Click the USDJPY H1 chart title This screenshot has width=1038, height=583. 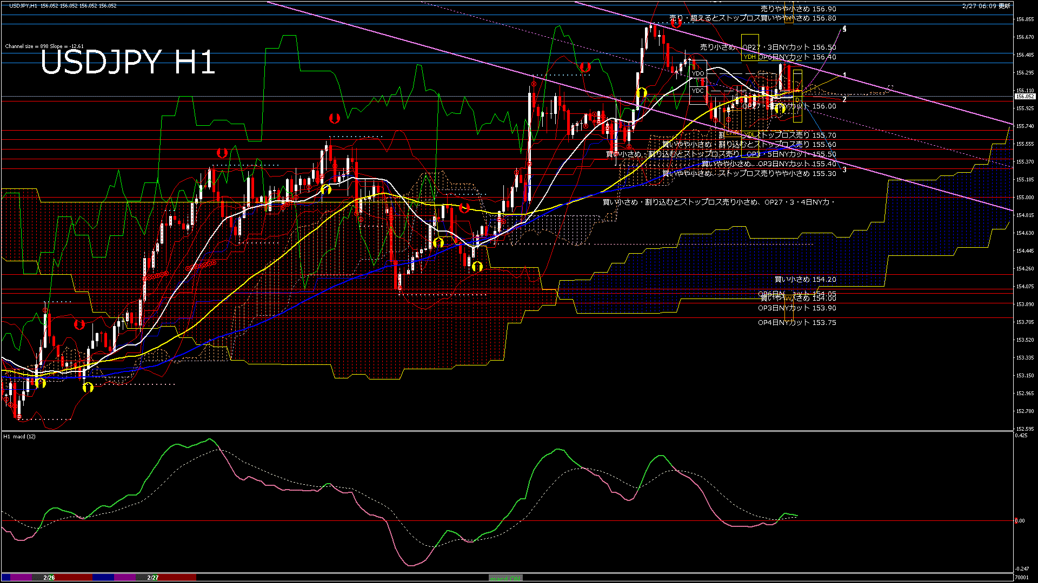[128, 63]
